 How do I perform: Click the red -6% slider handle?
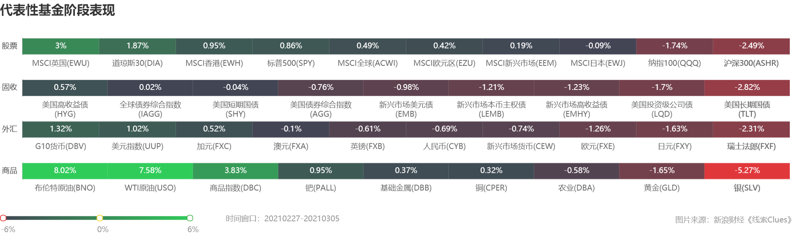pyautogui.click(x=3, y=218)
